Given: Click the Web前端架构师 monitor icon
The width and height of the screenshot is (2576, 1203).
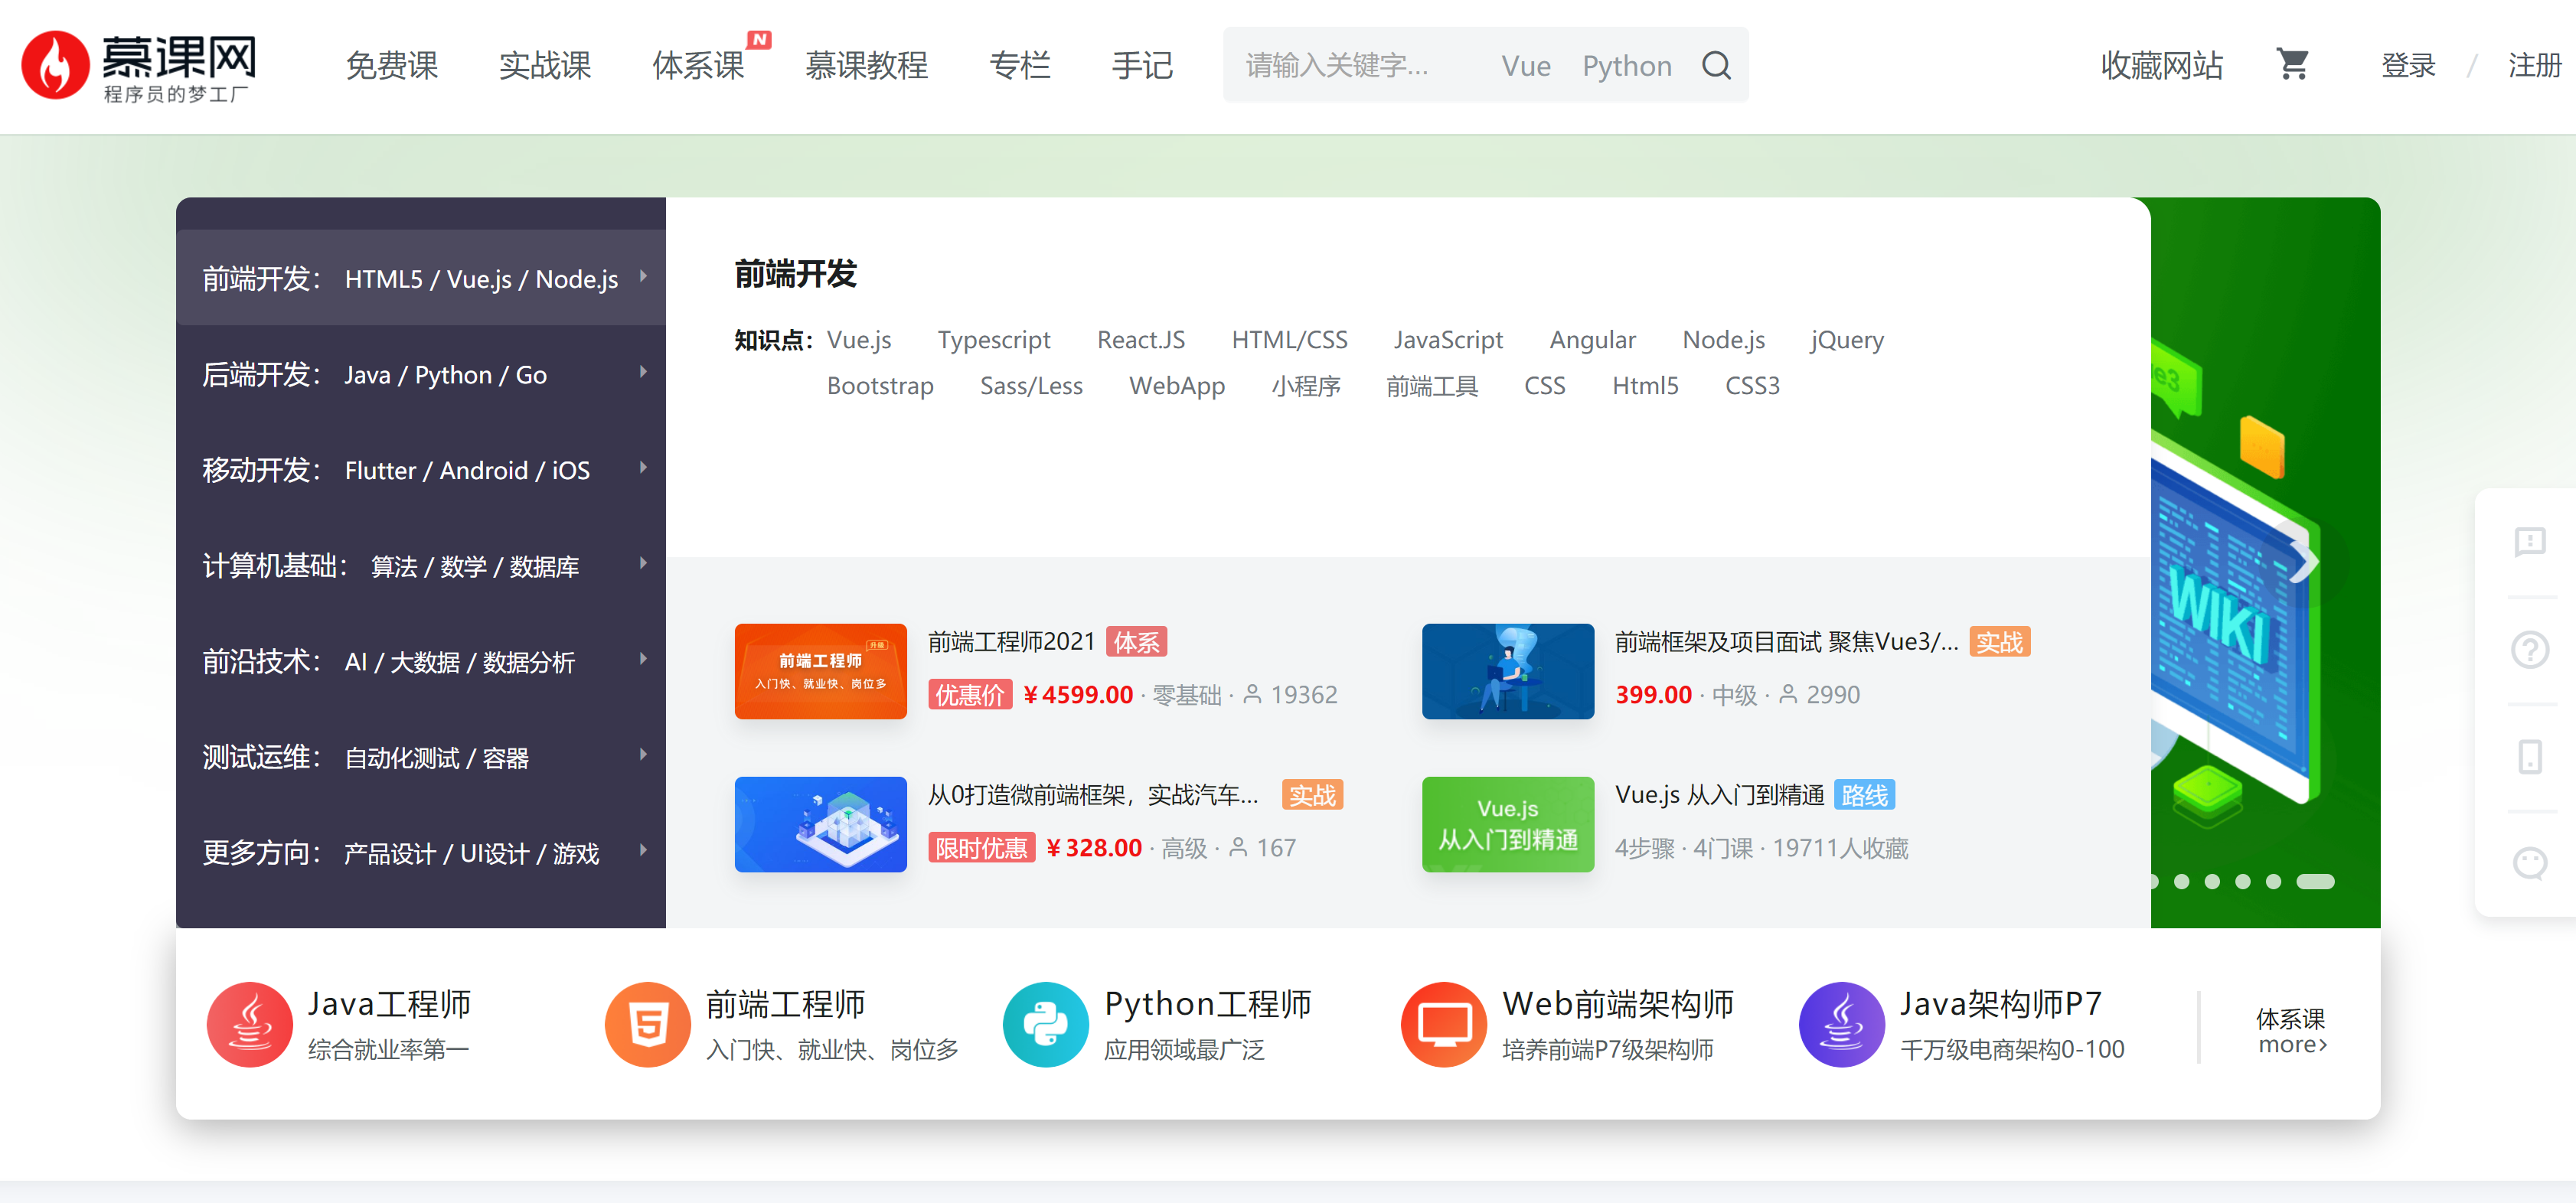Looking at the screenshot, I should tap(1444, 1025).
